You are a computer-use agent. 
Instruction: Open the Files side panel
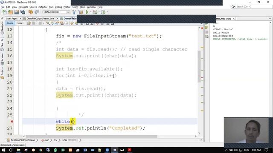click(x=2, y=47)
